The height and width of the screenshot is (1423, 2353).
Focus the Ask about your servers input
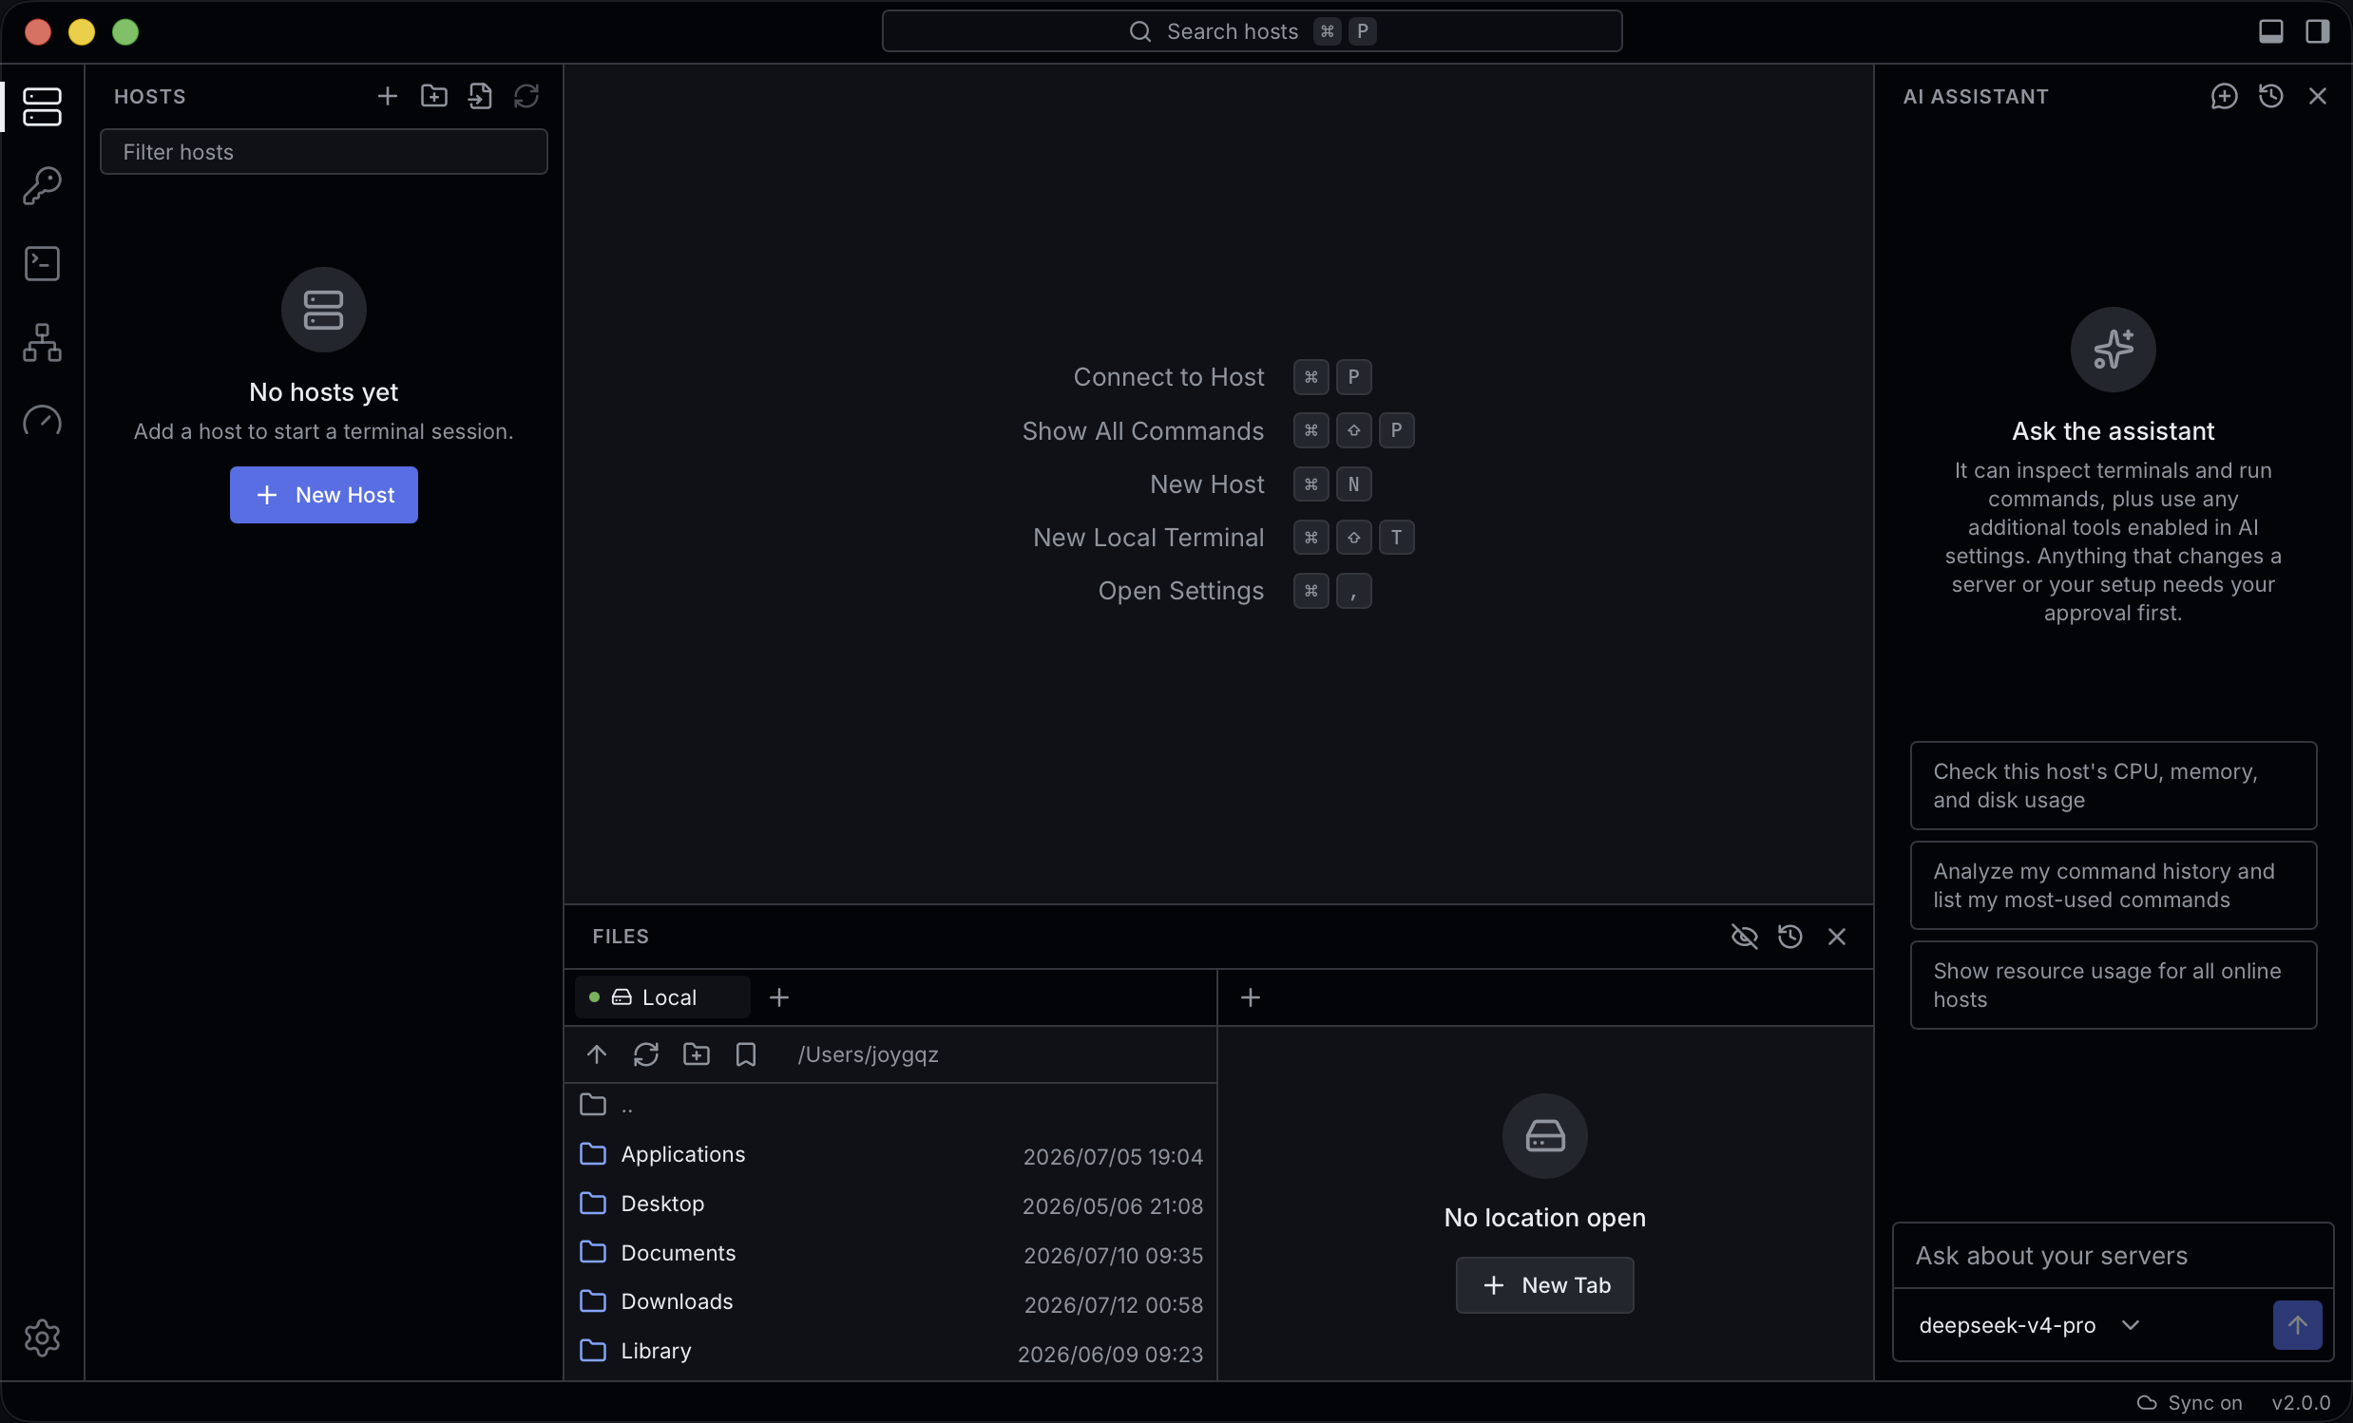pyautogui.click(x=2114, y=1256)
